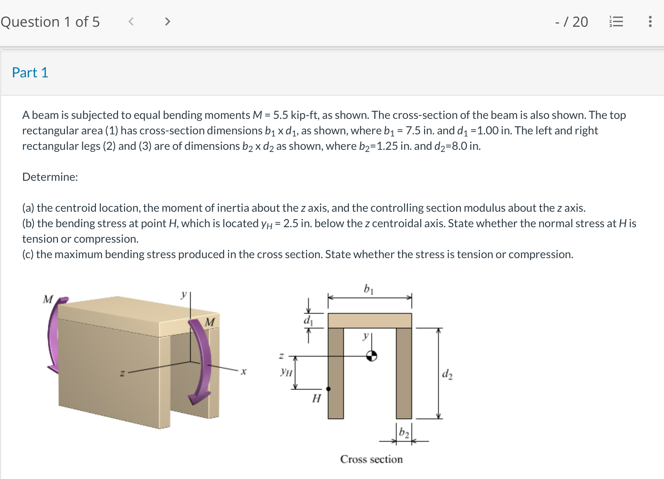Open the numbered question list icon
This screenshot has width=664, height=479.
(x=617, y=22)
